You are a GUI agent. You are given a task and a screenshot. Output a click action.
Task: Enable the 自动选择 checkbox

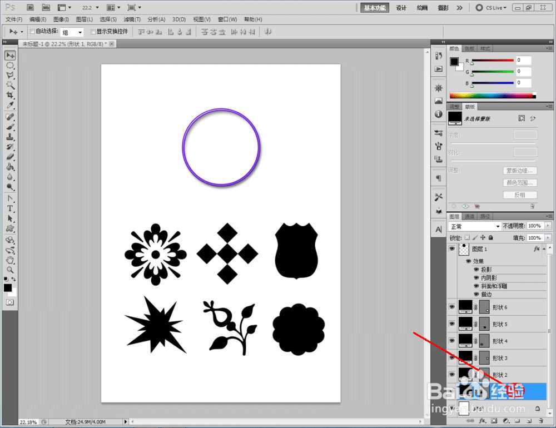coord(32,32)
